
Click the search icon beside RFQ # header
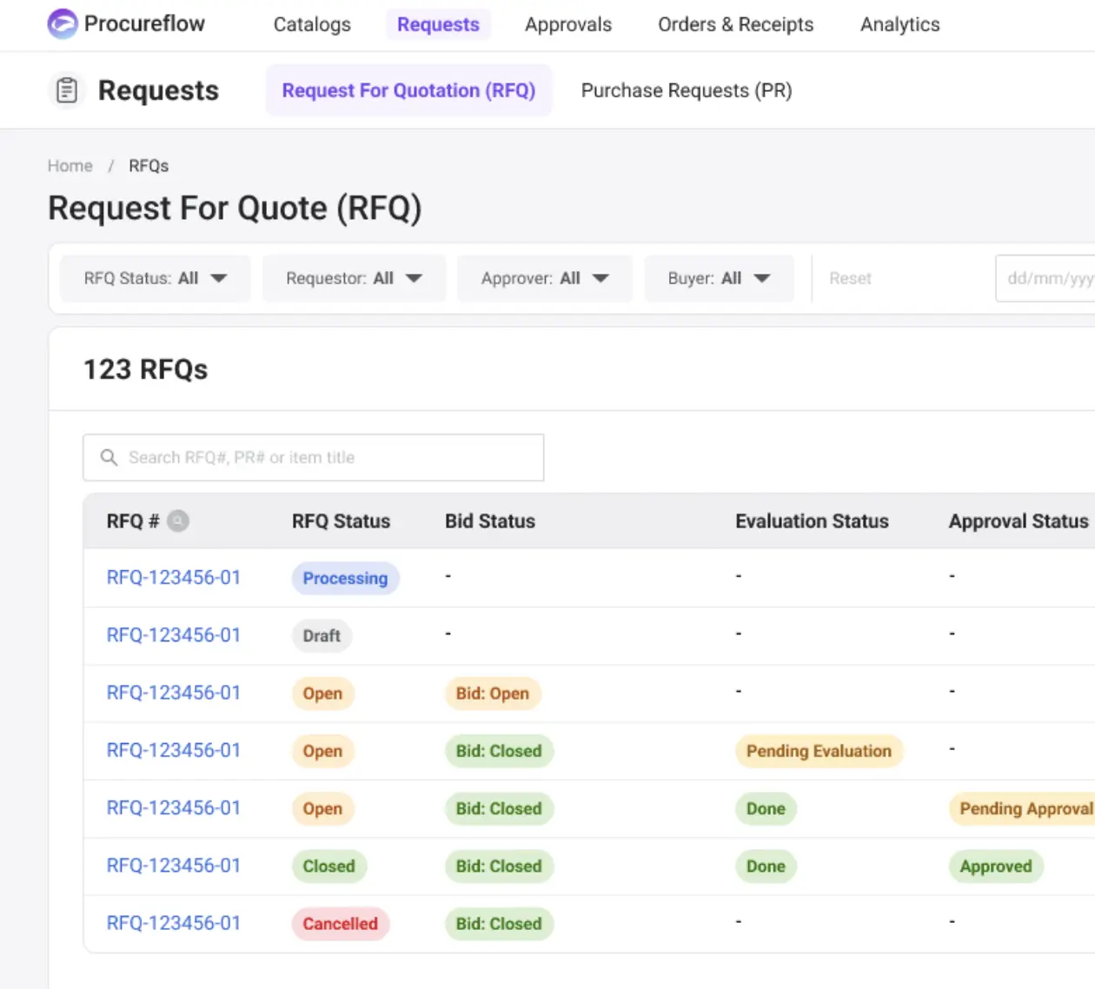point(178,521)
